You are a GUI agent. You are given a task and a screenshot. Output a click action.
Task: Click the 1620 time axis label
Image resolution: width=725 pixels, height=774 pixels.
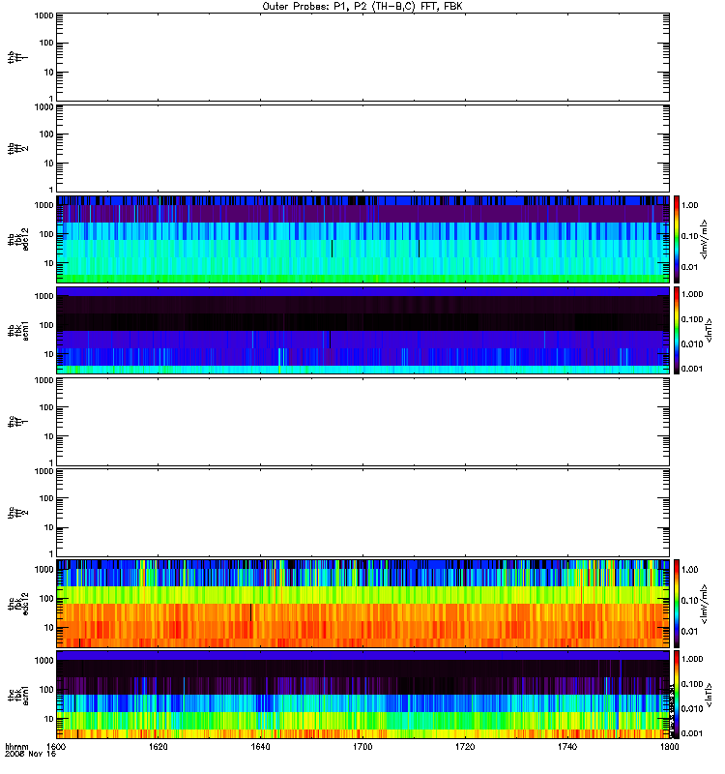pos(158,746)
